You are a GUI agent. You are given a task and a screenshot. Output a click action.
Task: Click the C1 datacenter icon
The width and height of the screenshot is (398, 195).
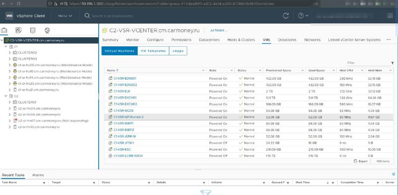pos(11,47)
